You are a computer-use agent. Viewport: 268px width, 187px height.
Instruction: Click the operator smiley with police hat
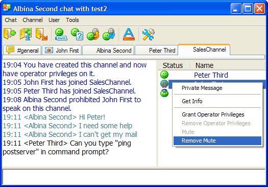[x=164, y=93]
